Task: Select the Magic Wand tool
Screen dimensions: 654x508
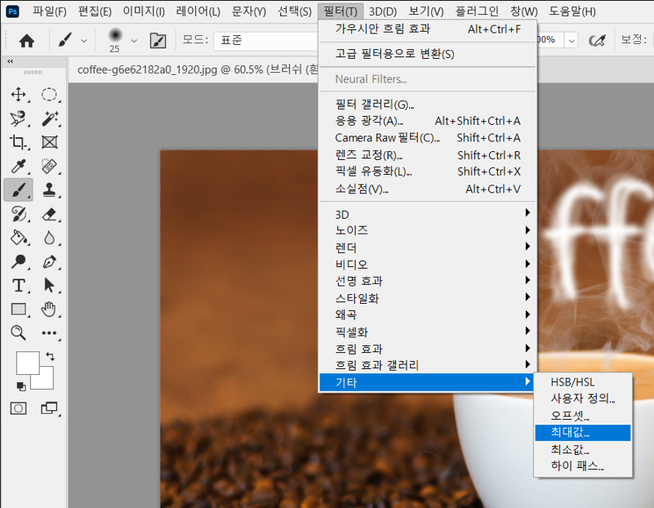Action: (49, 118)
